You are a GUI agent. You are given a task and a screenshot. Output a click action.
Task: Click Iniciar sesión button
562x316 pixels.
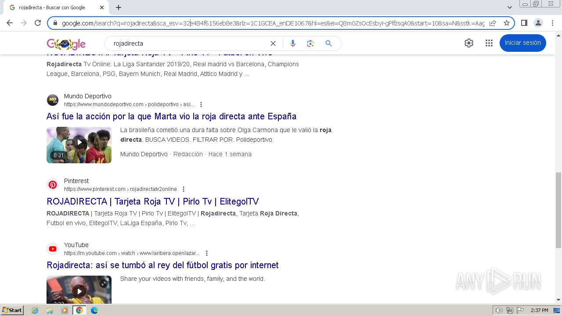click(523, 43)
